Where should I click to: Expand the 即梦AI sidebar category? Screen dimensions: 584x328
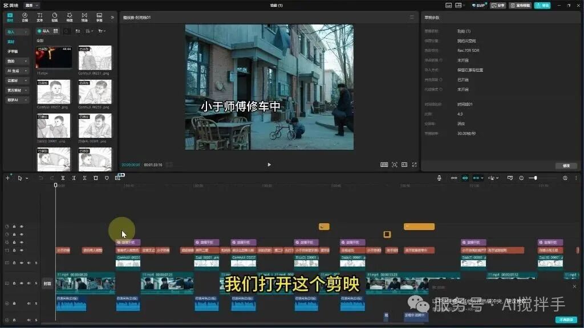click(17, 100)
